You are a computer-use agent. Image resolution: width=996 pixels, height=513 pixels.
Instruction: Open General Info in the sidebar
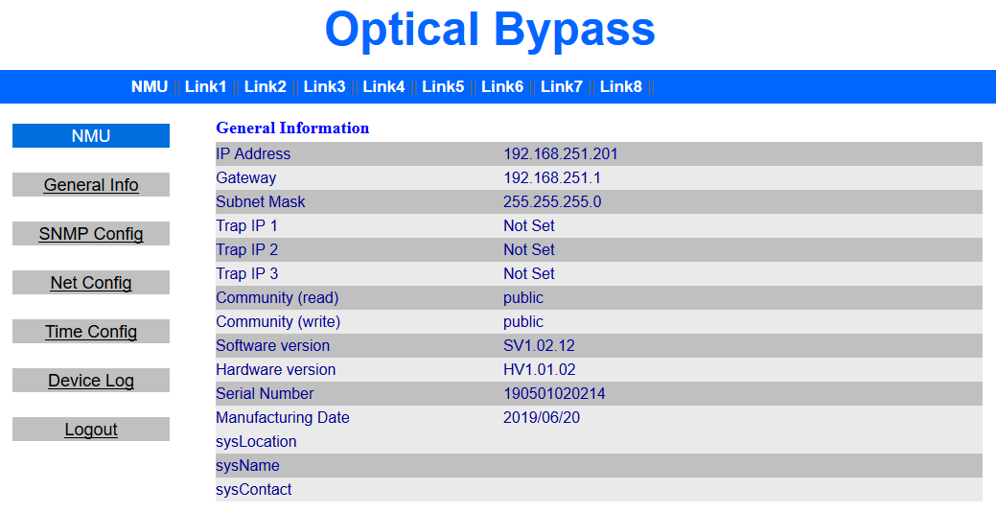pos(91,185)
